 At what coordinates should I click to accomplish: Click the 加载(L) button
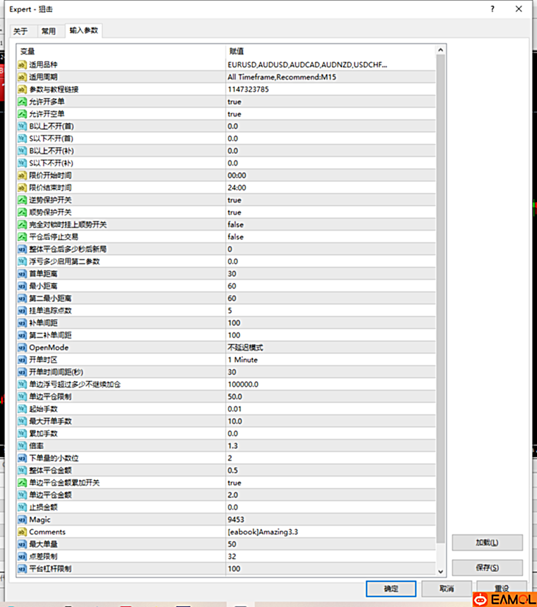tap(487, 543)
